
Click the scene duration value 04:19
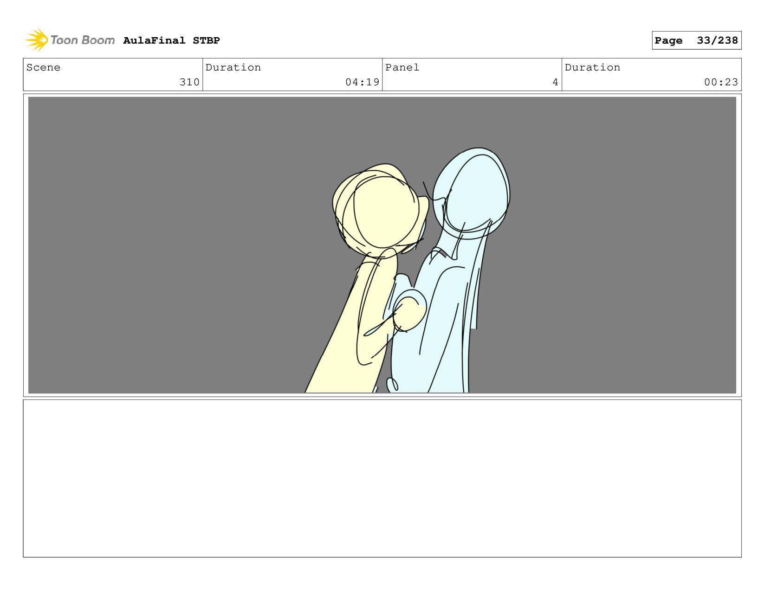pyautogui.click(x=362, y=82)
